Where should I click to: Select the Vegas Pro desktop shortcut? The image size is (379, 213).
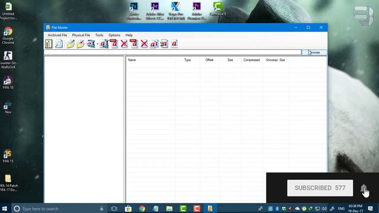176,11
